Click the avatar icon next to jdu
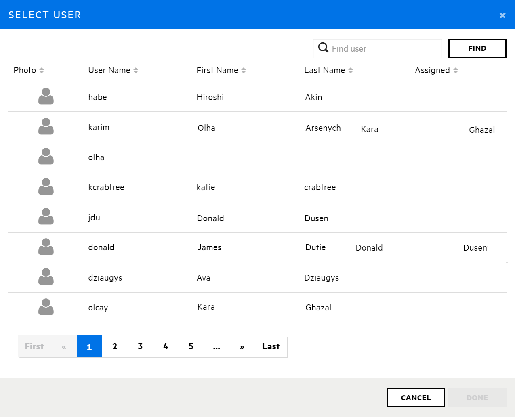This screenshot has width=515, height=417. [46, 217]
